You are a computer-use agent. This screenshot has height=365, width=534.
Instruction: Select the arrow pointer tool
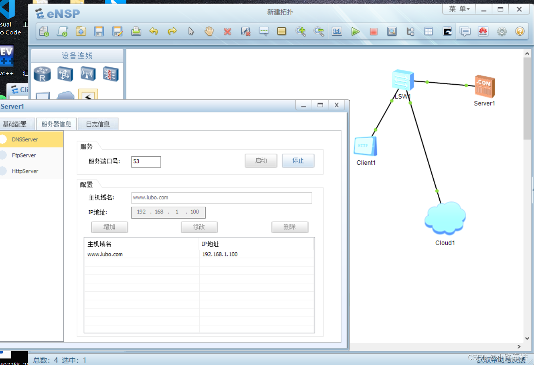pyautogui.click(x=191, y=31)
